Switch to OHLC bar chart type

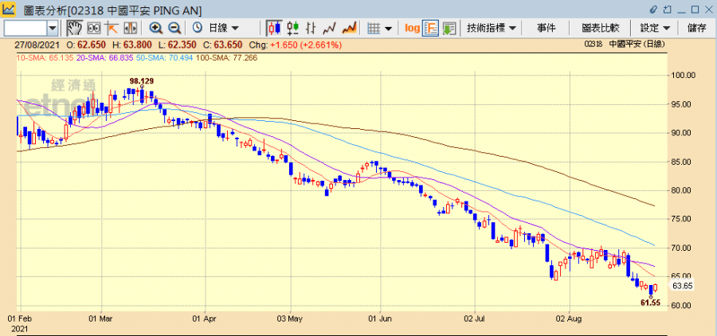pyautogui.click(x=311, y=28)
